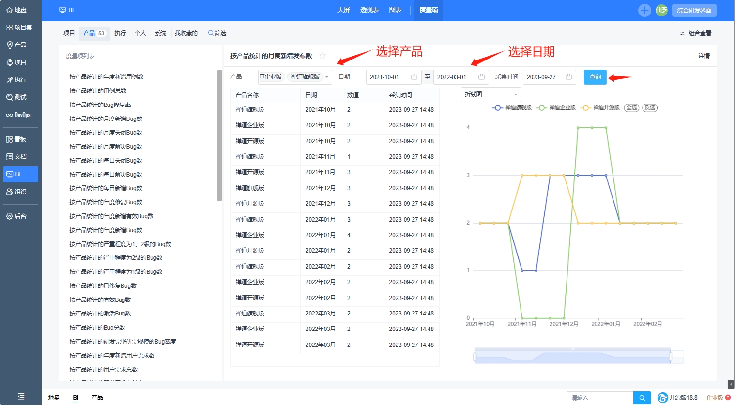Open the 综合研发界面 interface switcher
Image resolution: width=735 pixels, height=405 pixels.
(x=694, y=10)
